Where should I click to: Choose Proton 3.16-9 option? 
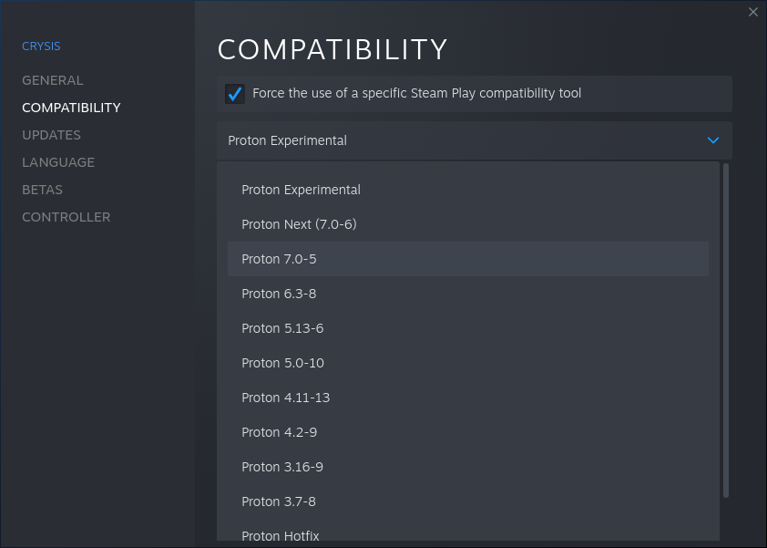tap(282, 467)
